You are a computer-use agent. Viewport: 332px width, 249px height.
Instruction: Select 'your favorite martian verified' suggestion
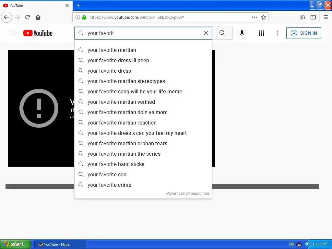(x=143, y=102)
